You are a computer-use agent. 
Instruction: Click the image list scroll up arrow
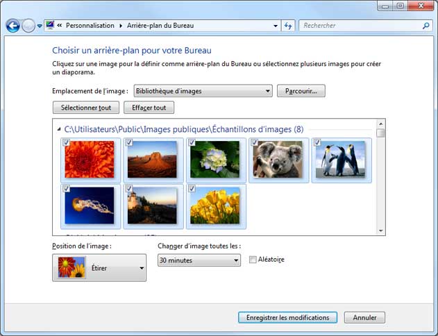[x=381, y=124]
